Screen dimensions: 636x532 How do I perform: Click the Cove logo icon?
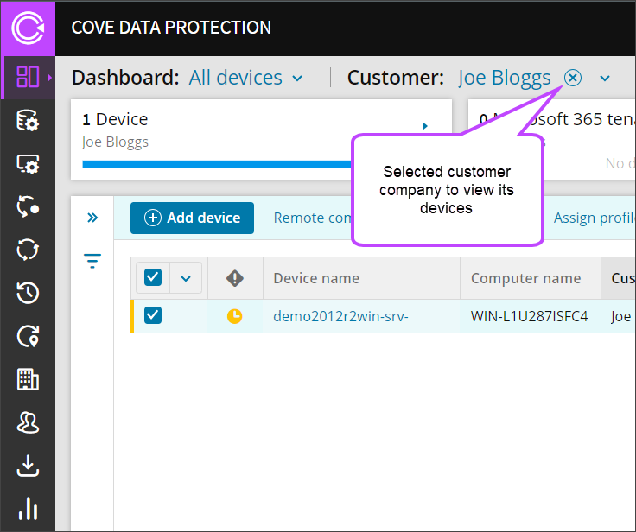click(x=28, y=28)
